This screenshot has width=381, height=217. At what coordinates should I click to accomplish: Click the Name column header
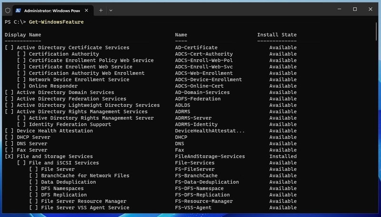(181, 35)
